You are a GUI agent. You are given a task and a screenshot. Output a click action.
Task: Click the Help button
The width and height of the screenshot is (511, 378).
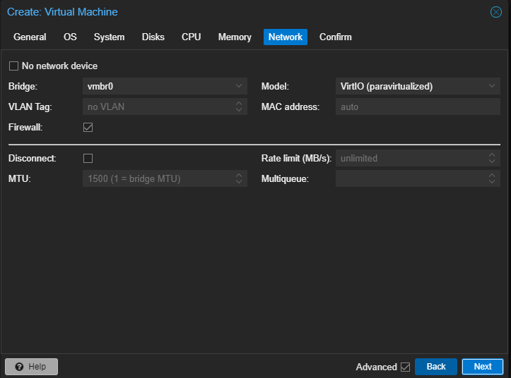pyautogui.click(x=31, y=367)
